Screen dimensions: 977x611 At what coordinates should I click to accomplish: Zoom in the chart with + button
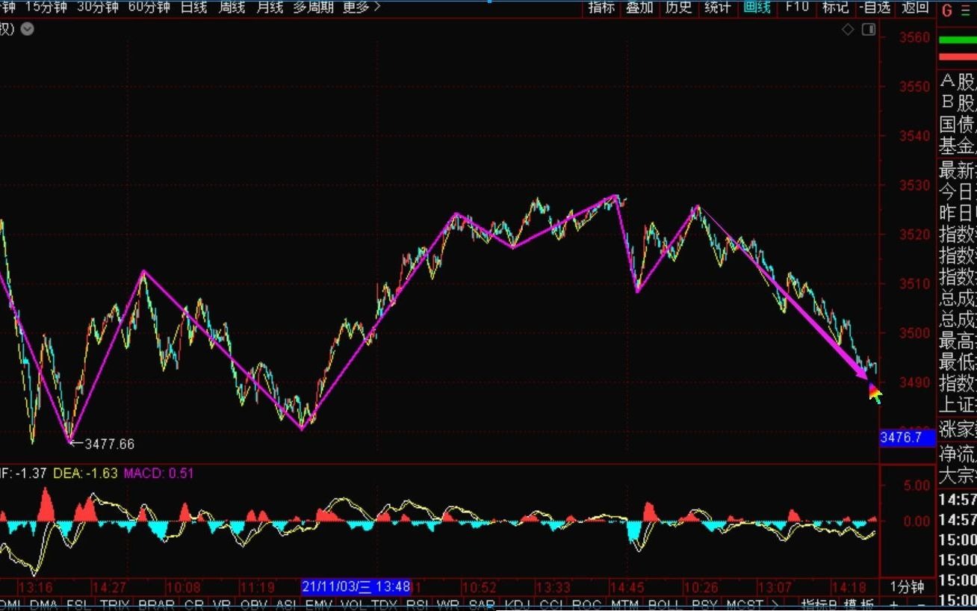pyautogui.click(x=895, y=604)
